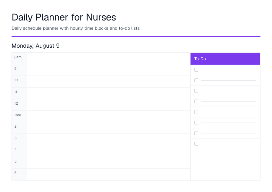Click the Monday, August 9 date

point(36,46)
